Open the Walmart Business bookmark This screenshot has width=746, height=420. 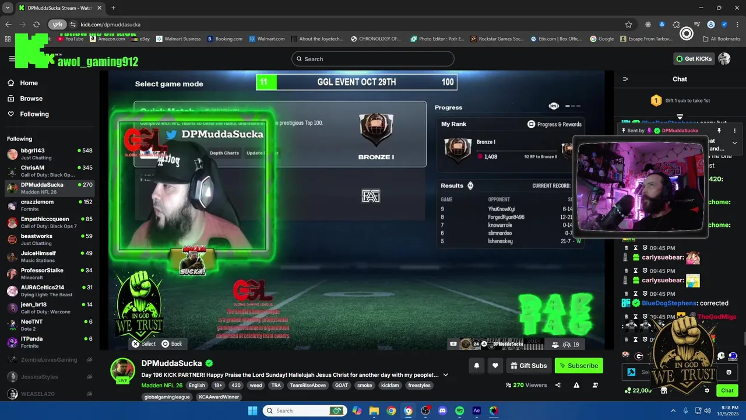tap(178, 38)
